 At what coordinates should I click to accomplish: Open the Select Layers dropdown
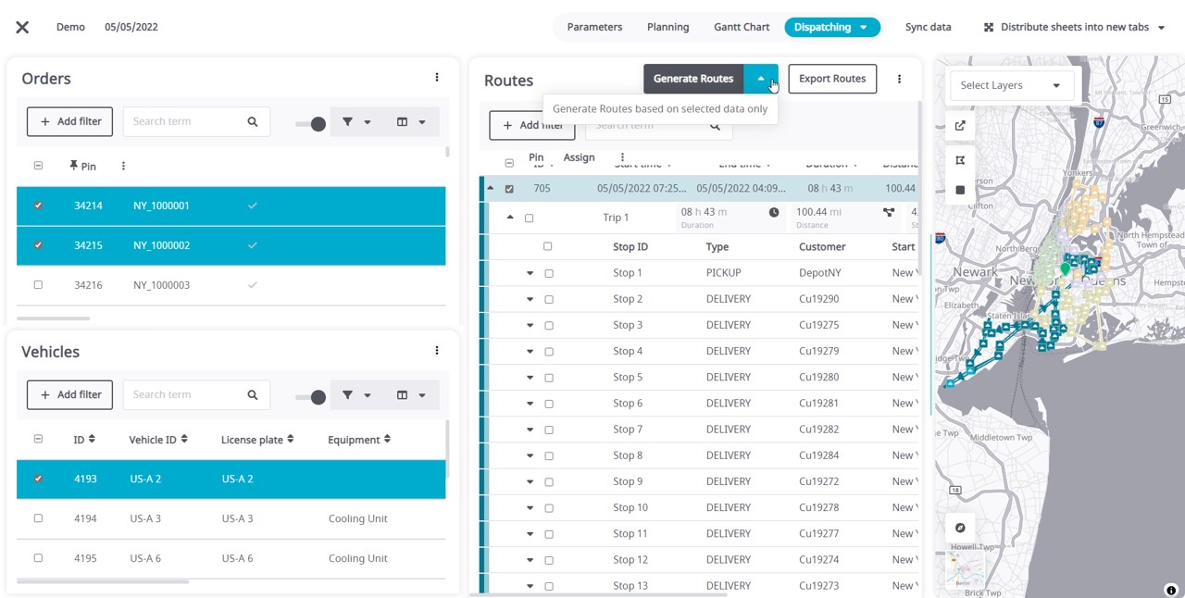[1011, 84]
